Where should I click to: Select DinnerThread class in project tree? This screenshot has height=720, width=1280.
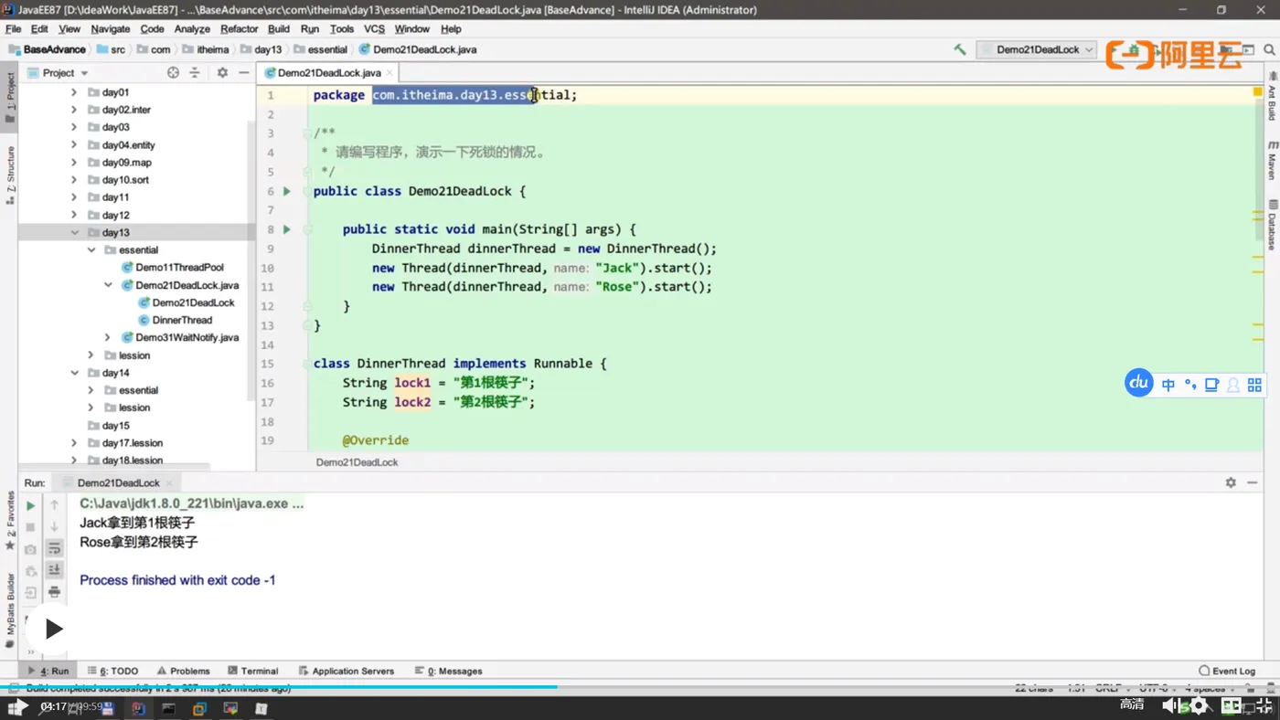pos(181,320)
